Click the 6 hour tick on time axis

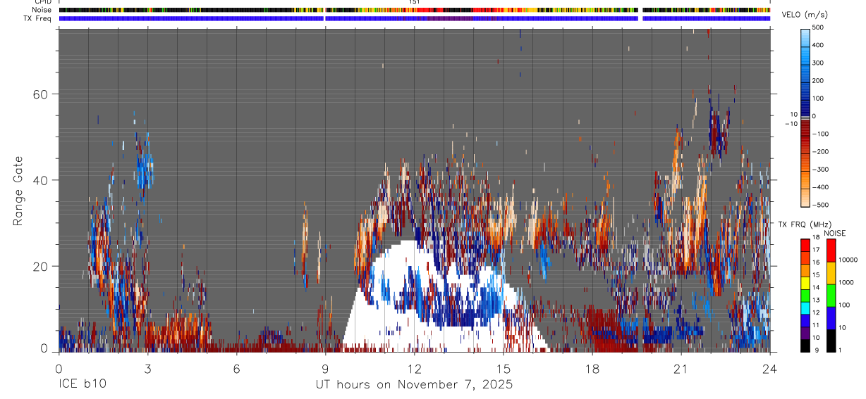tap(236, 369)
